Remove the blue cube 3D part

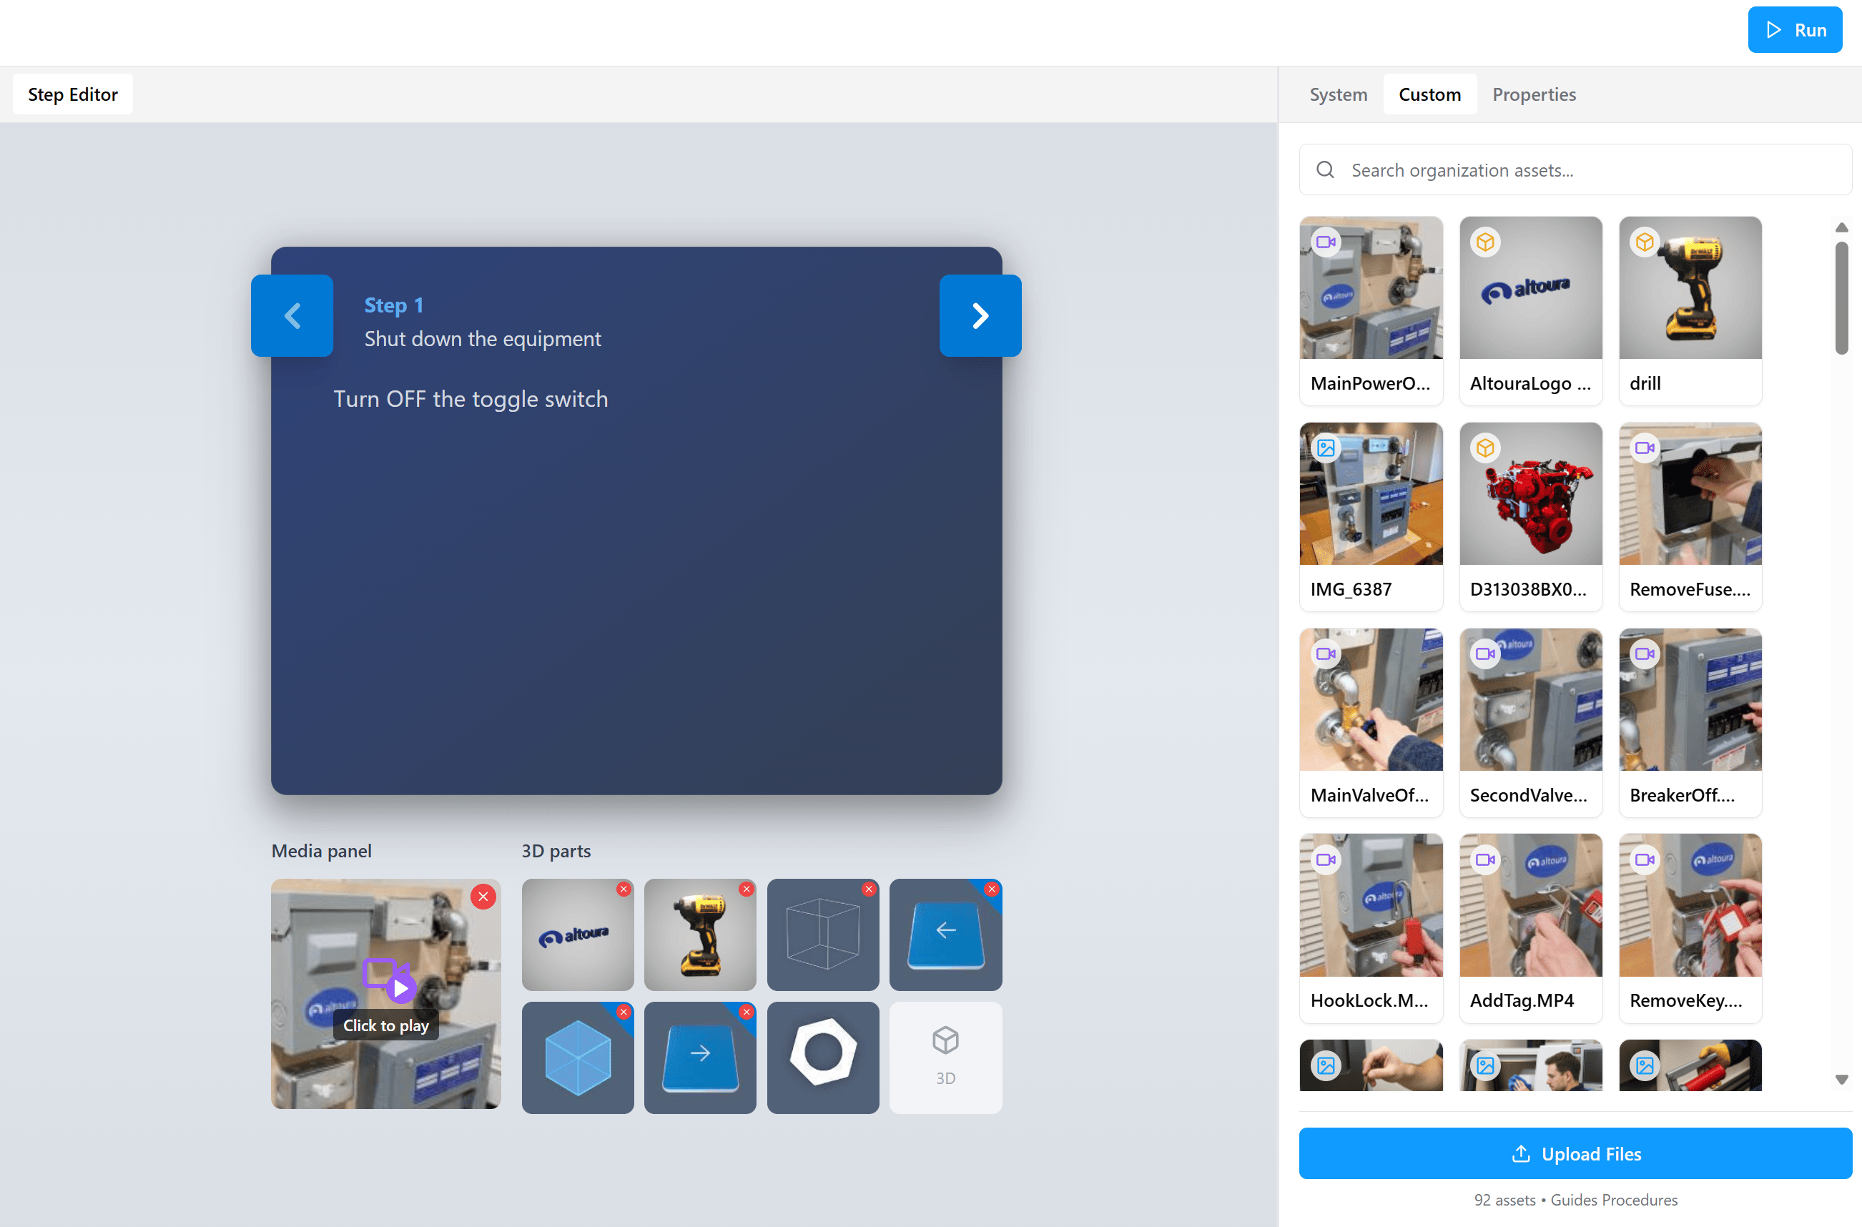point(624,1012)
